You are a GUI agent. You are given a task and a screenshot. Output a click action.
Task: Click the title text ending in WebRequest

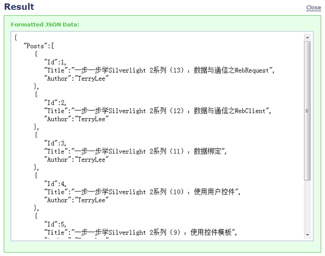(x=159, y=70)
